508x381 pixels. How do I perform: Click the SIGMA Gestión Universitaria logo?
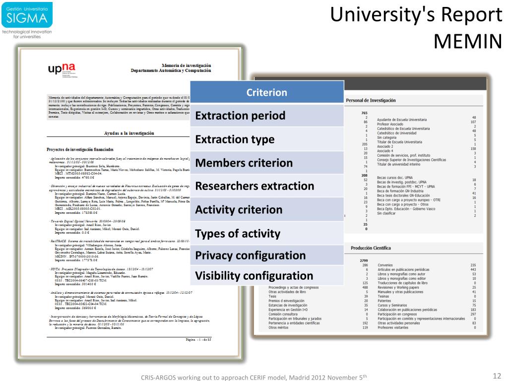pos(27,20)
